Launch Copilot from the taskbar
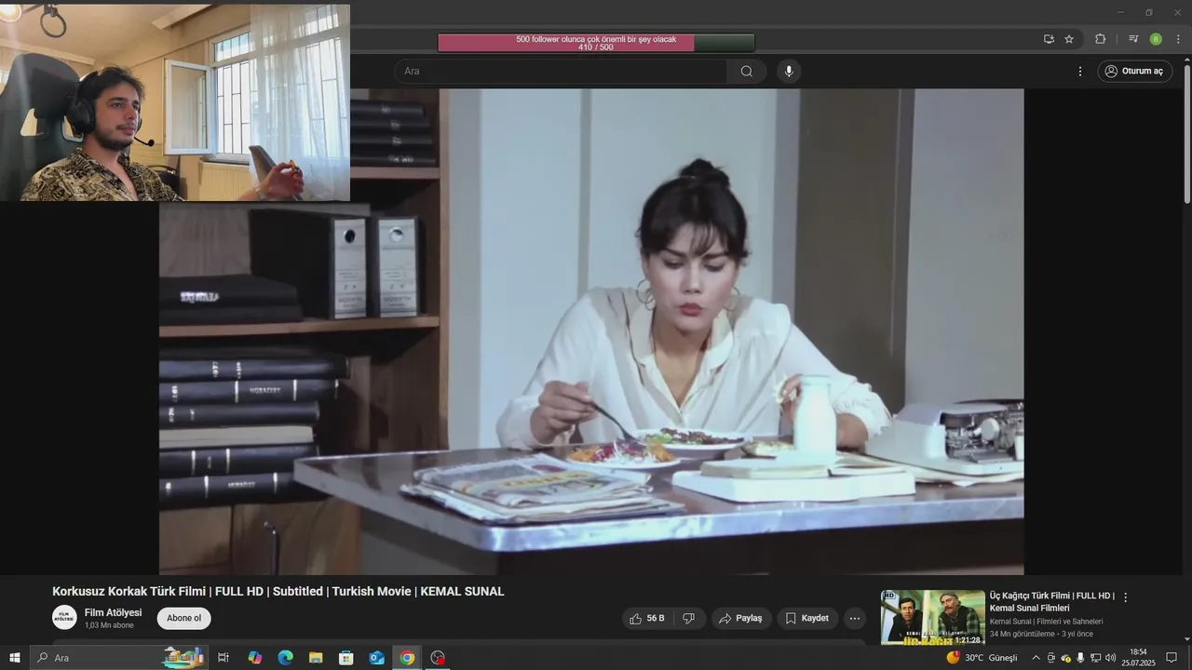Viewport: 1192px width, 670px height. (255, 658)
